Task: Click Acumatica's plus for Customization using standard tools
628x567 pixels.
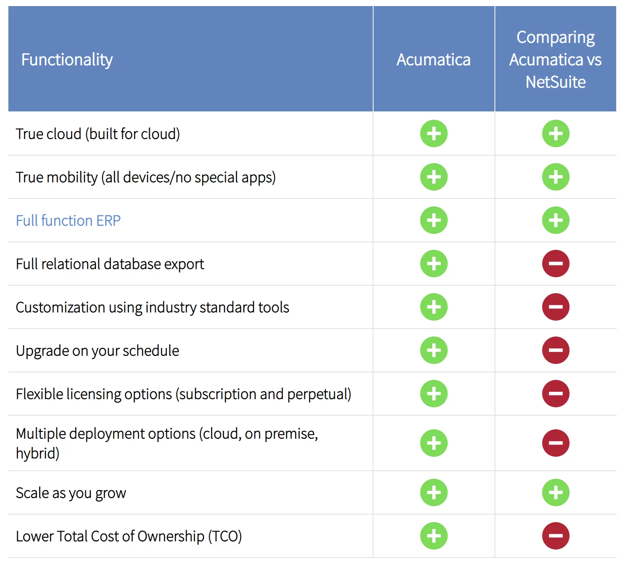Action: click(434, 307)
